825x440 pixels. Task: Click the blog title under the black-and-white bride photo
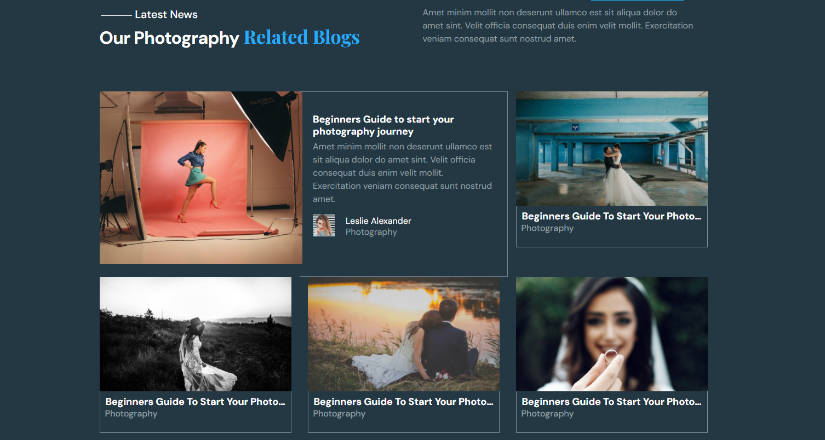(195, 402)
